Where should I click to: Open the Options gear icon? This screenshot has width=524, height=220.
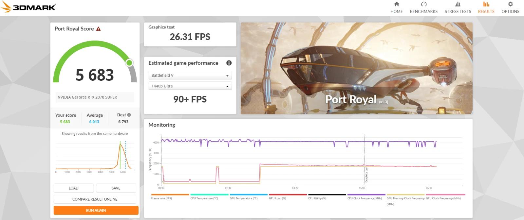click(510, 4)
